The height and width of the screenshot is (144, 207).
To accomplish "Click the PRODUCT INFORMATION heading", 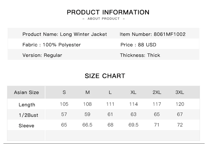I will pos(108,12).
